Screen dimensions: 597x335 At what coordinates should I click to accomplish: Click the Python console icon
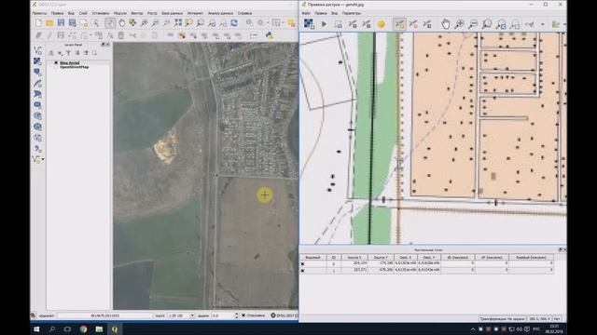pyautogui.click(x=270, y=35)
